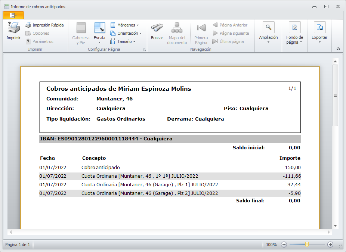Click the Impresión Rápida quick print icon
This screenshot has width=346, height=252.
(x=28, y=25)
